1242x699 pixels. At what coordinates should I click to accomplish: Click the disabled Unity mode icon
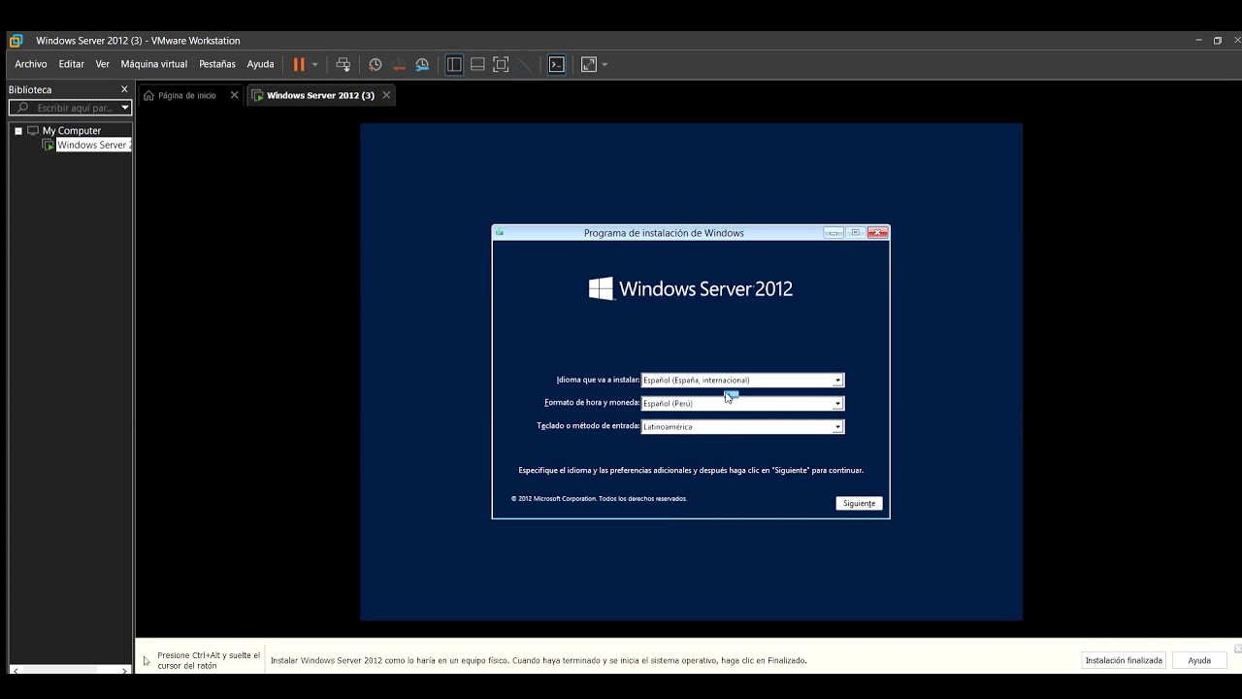[524, 64]
